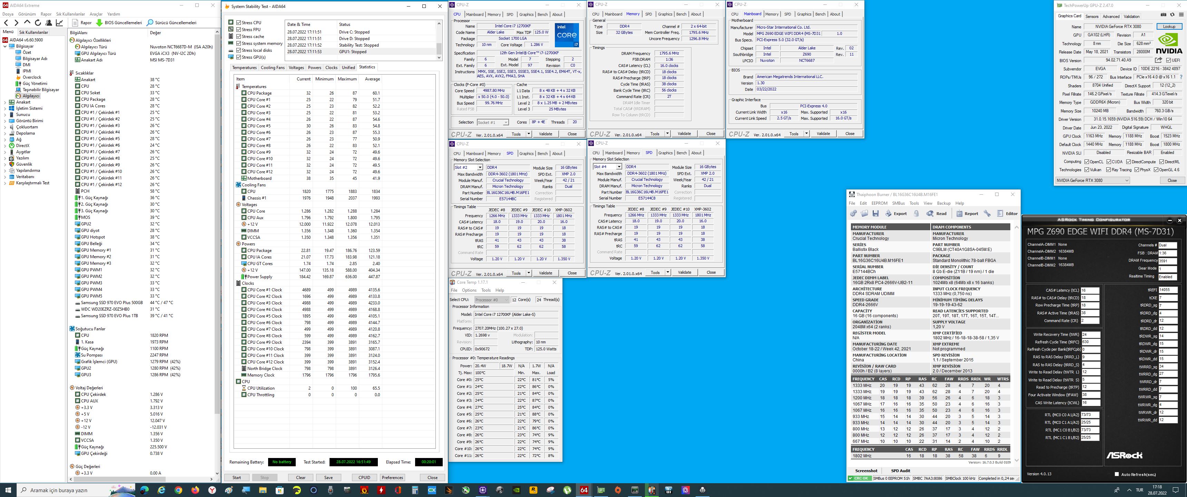Collapse Bilgisayar tree node in AIDA64

pos(5,46)
